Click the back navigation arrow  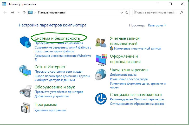click(x=5, y=12)
